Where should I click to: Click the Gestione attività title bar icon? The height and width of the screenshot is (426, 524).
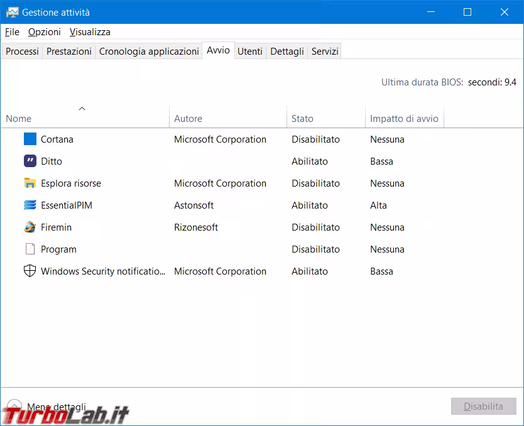[x=12, y=12]
